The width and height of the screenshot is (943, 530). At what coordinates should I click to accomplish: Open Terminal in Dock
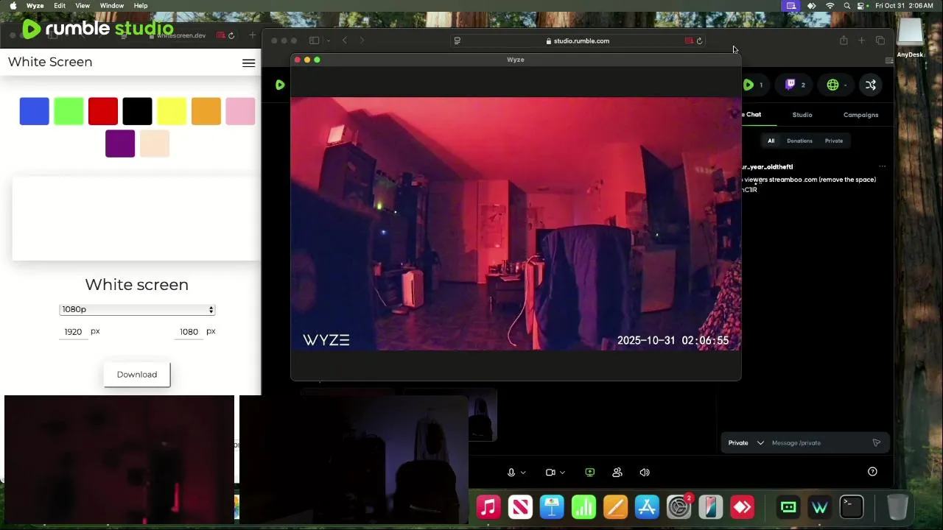click(852, 507)
